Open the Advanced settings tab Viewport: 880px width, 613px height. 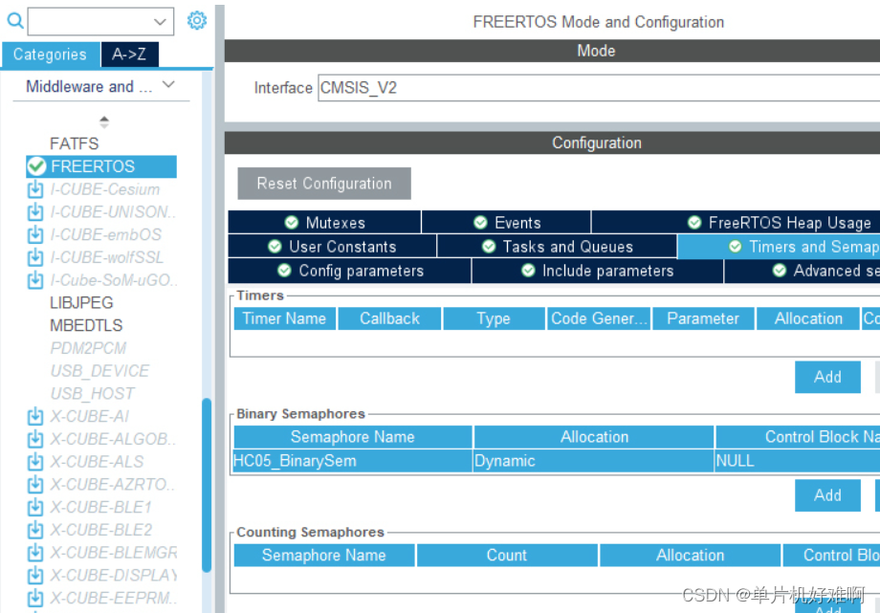[x=803, y=271]
